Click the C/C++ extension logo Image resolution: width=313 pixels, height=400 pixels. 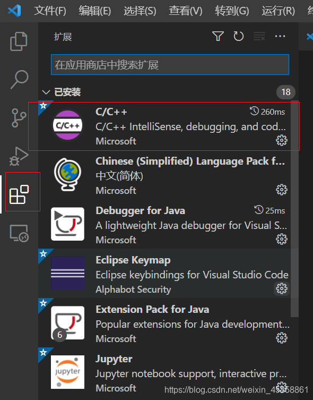click(67, 125)
